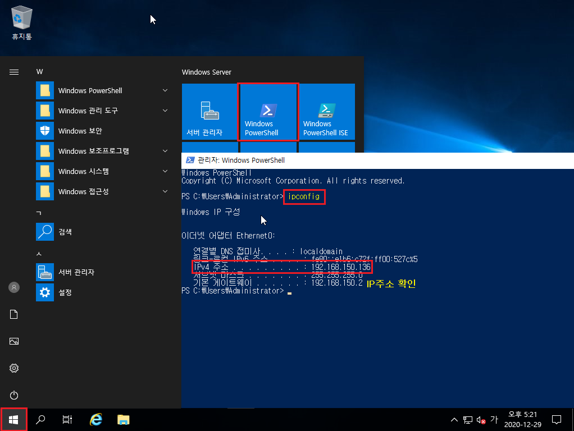
Task: Click the ㅅ letter group header
Action: point(39,254)
